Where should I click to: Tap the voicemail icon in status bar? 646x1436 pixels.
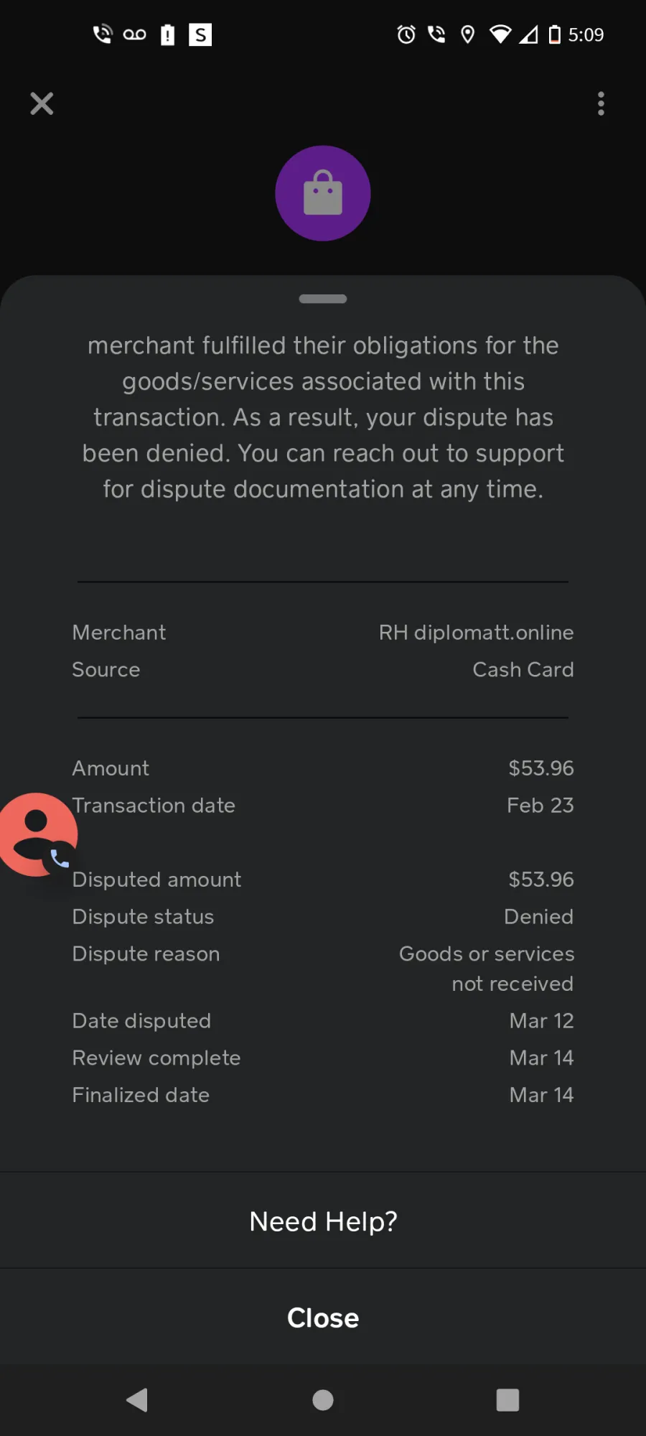(134, 34)
